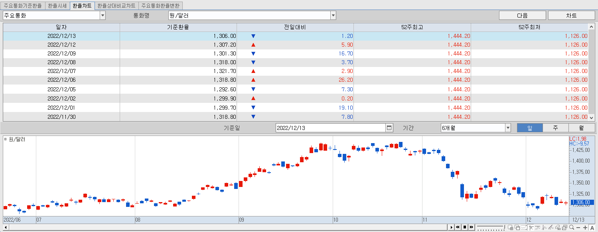Screen dimensions: 598x232
Task: Click the chart image save icon
Action: click(x=564, y=228)
